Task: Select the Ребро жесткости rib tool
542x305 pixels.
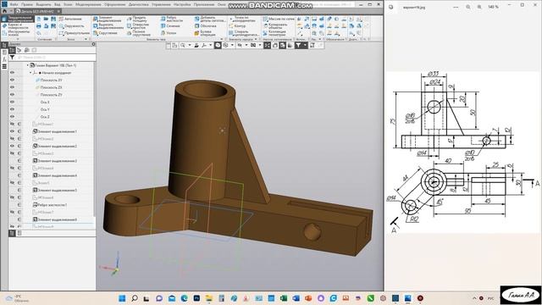Action: 172,19
